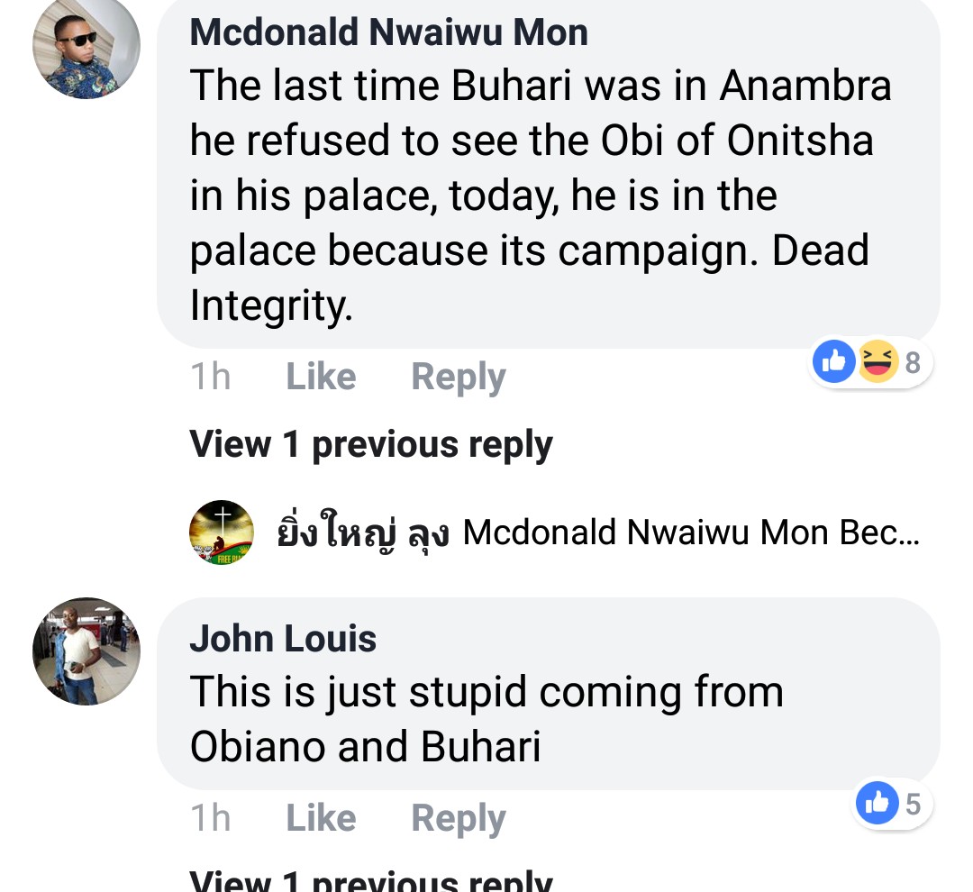Image resolution: width=973 pixels, height=892 pixels.
Task: Click the John Louis commenter name
Action: (x=283, y=639)
